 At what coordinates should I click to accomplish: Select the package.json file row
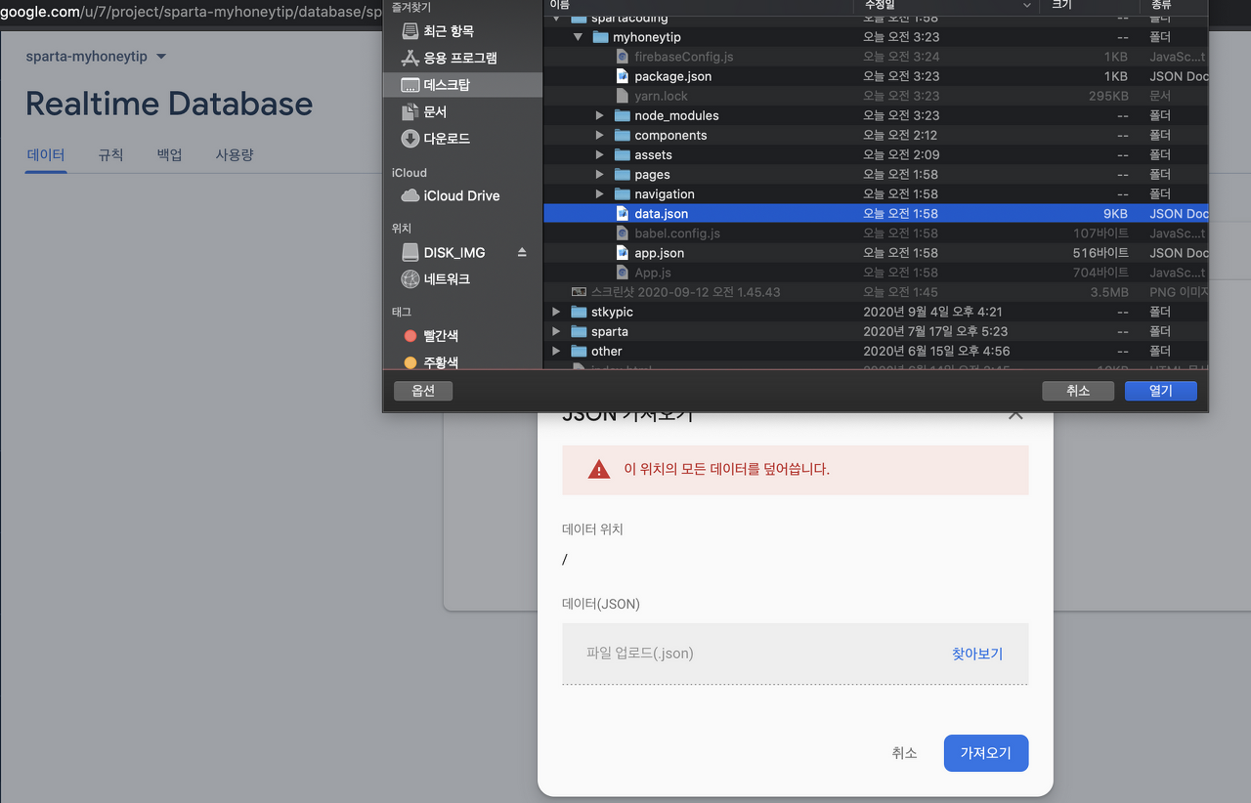pos(876,76)
